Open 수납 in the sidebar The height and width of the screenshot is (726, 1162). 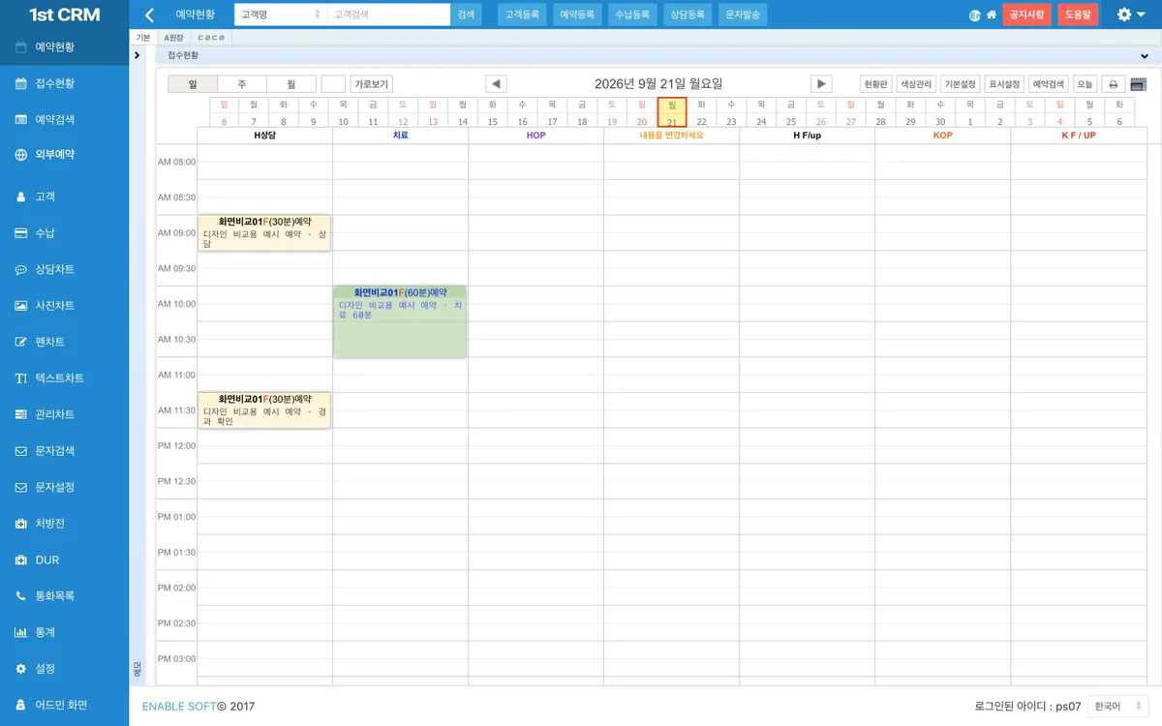(x=64, y=233)
